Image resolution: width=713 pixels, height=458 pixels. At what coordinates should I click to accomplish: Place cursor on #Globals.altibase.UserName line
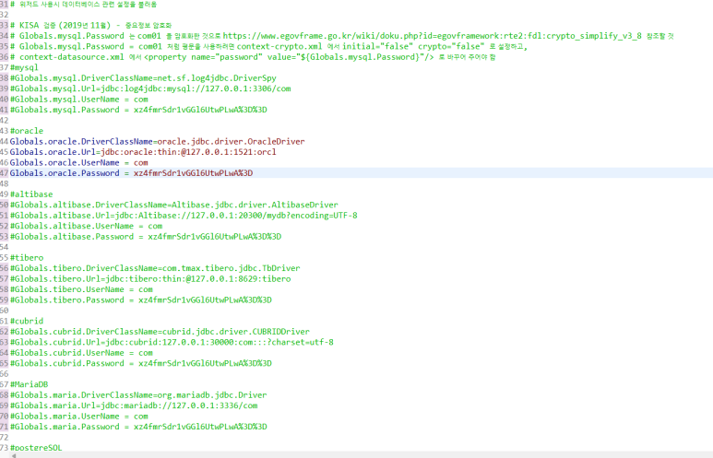(87, 226)
